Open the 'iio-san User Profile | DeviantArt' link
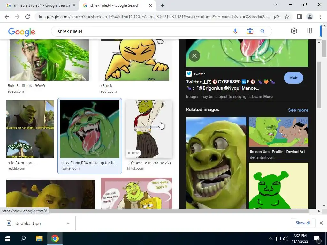 point(278,152)
